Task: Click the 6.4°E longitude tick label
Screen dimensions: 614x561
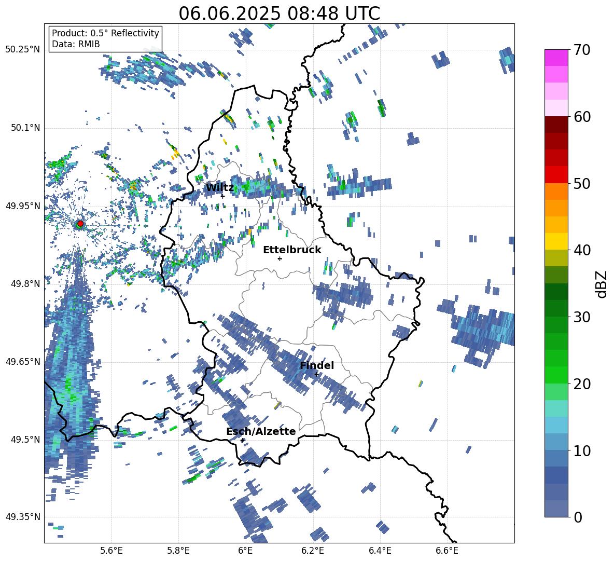Action: click(380, 551)
